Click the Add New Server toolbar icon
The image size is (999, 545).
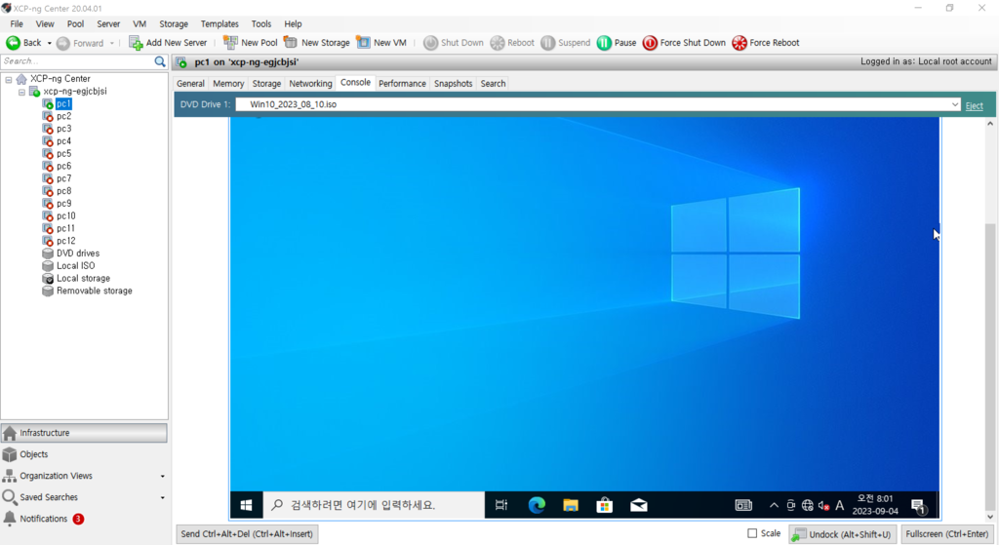coord(137,43)
